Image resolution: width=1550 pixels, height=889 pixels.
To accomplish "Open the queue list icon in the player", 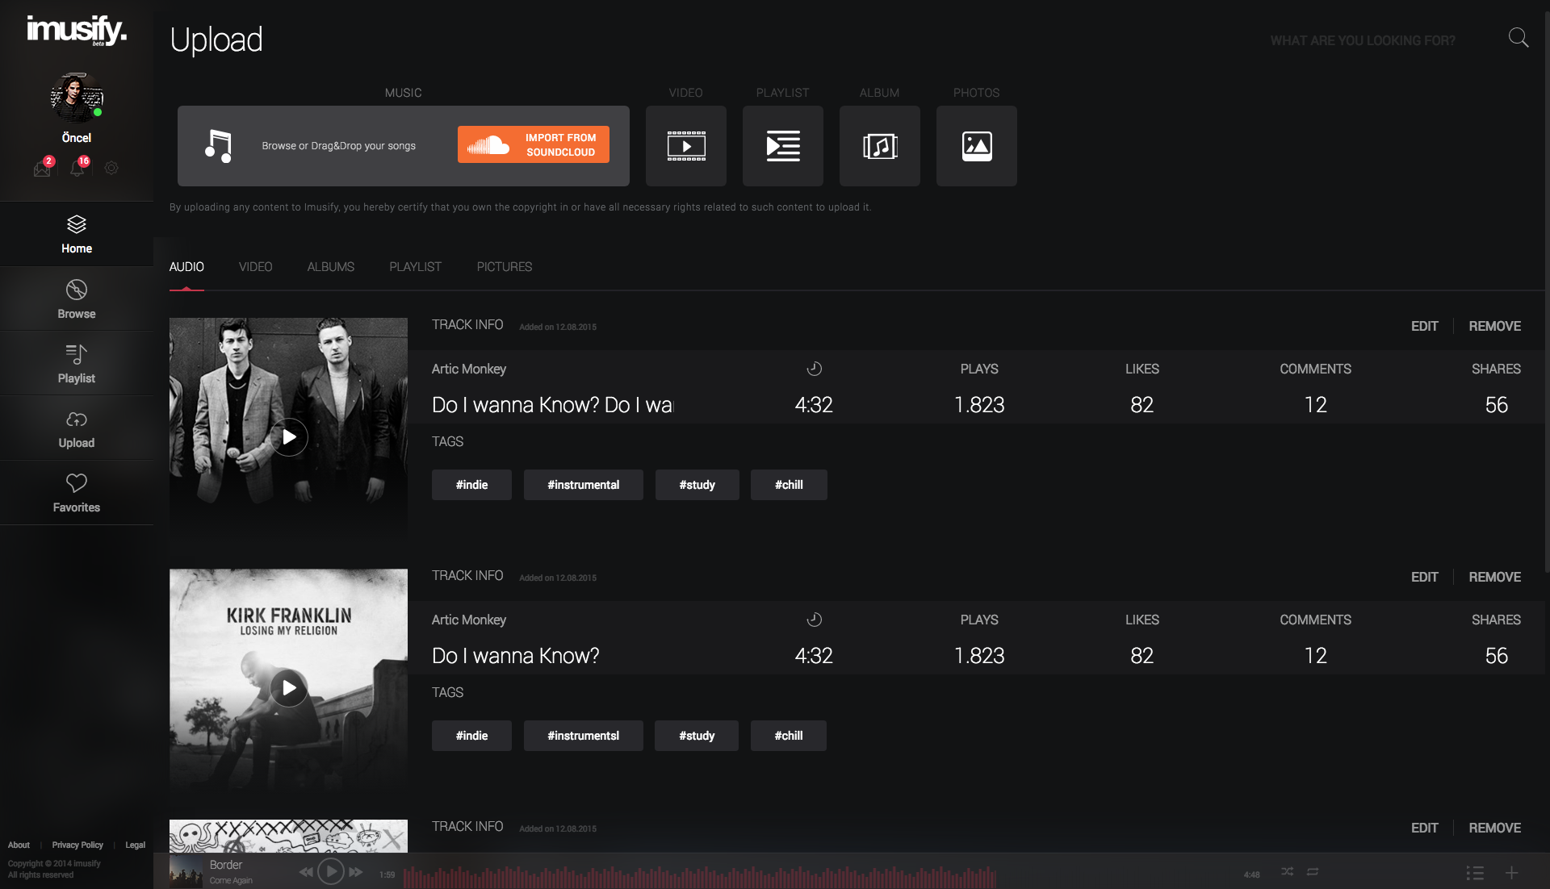I will coord(1475,873).
